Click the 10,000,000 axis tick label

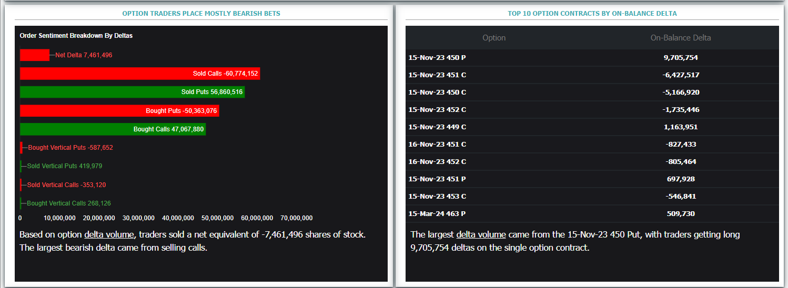(x=59, y=218)
